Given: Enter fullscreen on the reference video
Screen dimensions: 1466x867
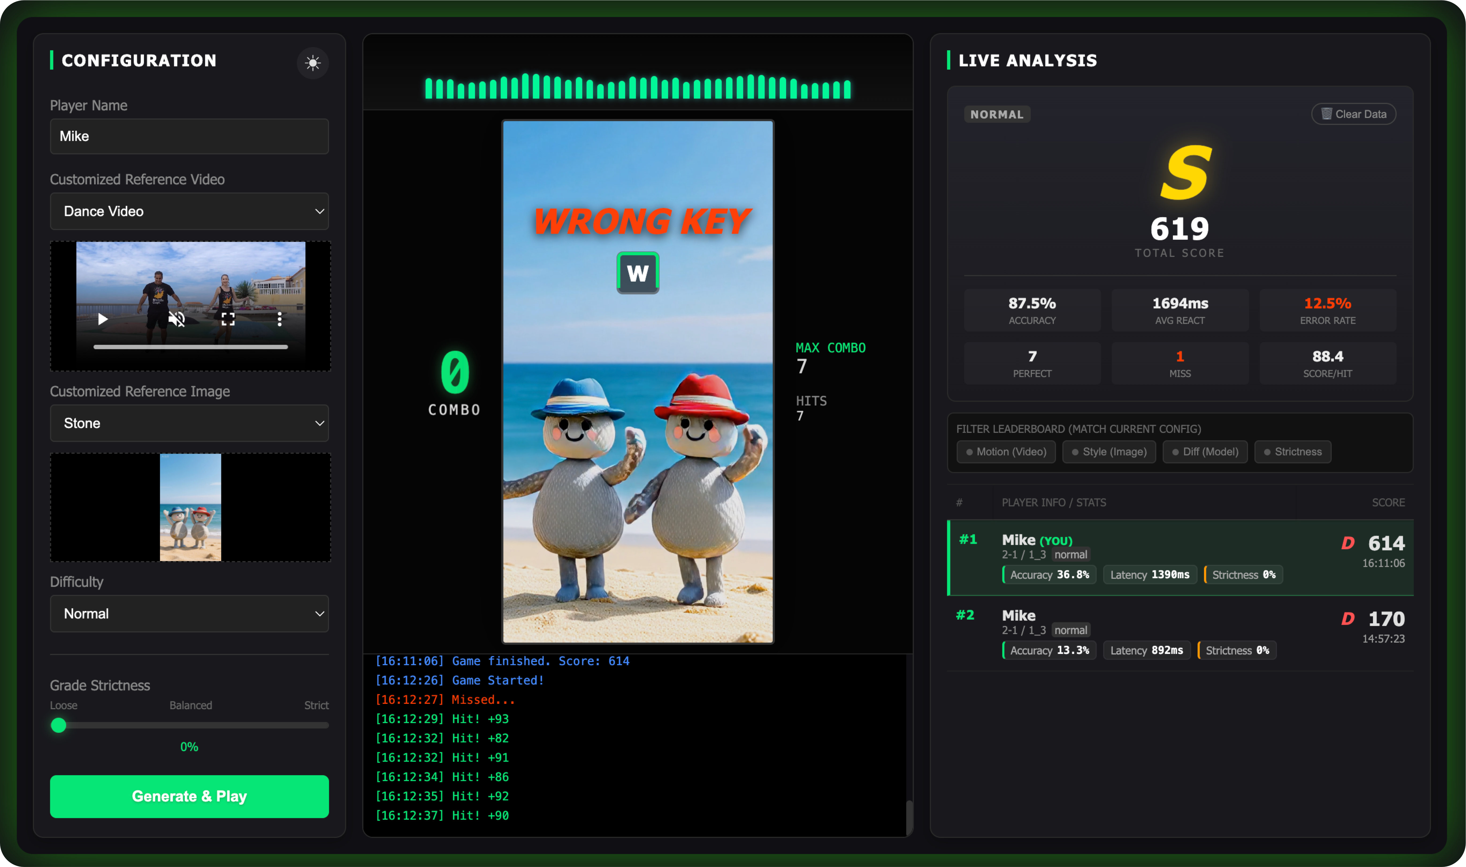Looking at the screenshot, I should point(228,319).
